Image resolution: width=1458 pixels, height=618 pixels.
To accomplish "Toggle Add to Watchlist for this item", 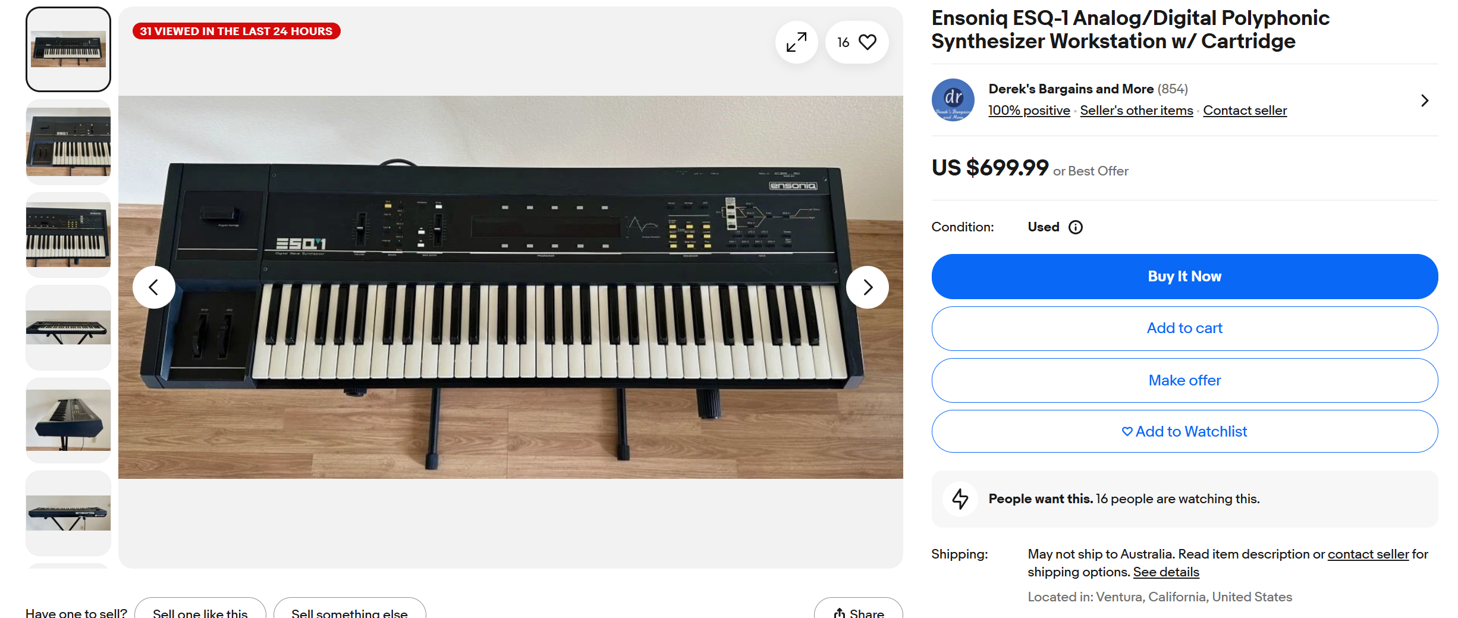I will (1184, 432).
